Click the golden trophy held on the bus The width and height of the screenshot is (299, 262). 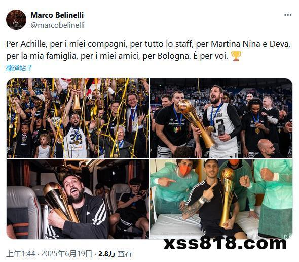(x=60, y=202)
